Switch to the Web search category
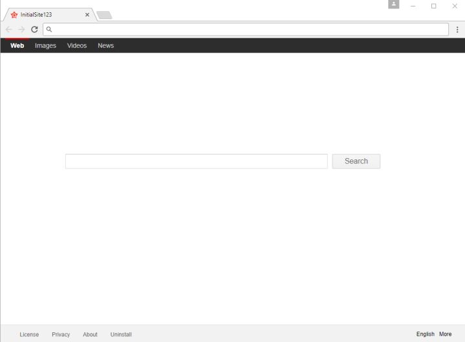This screenshot has width=465, height=342. [17, 45]
